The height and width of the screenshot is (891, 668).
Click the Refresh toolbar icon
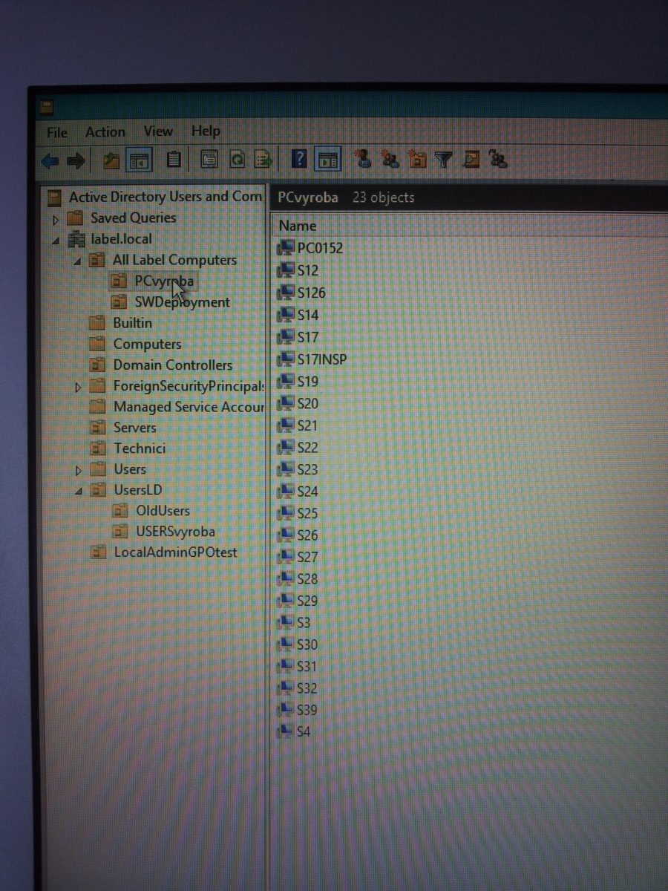237,159
